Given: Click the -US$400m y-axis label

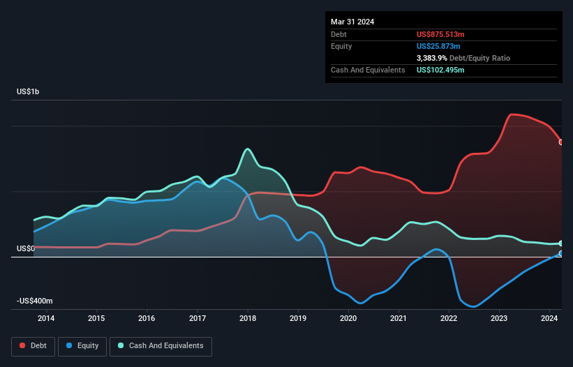Looking at the screenshot, I should point(35,301).
